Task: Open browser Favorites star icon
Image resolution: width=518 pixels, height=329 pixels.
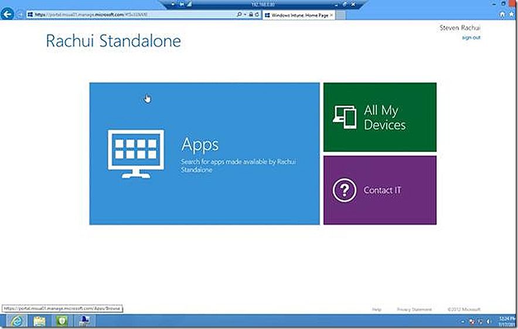Action: (512, 15)
